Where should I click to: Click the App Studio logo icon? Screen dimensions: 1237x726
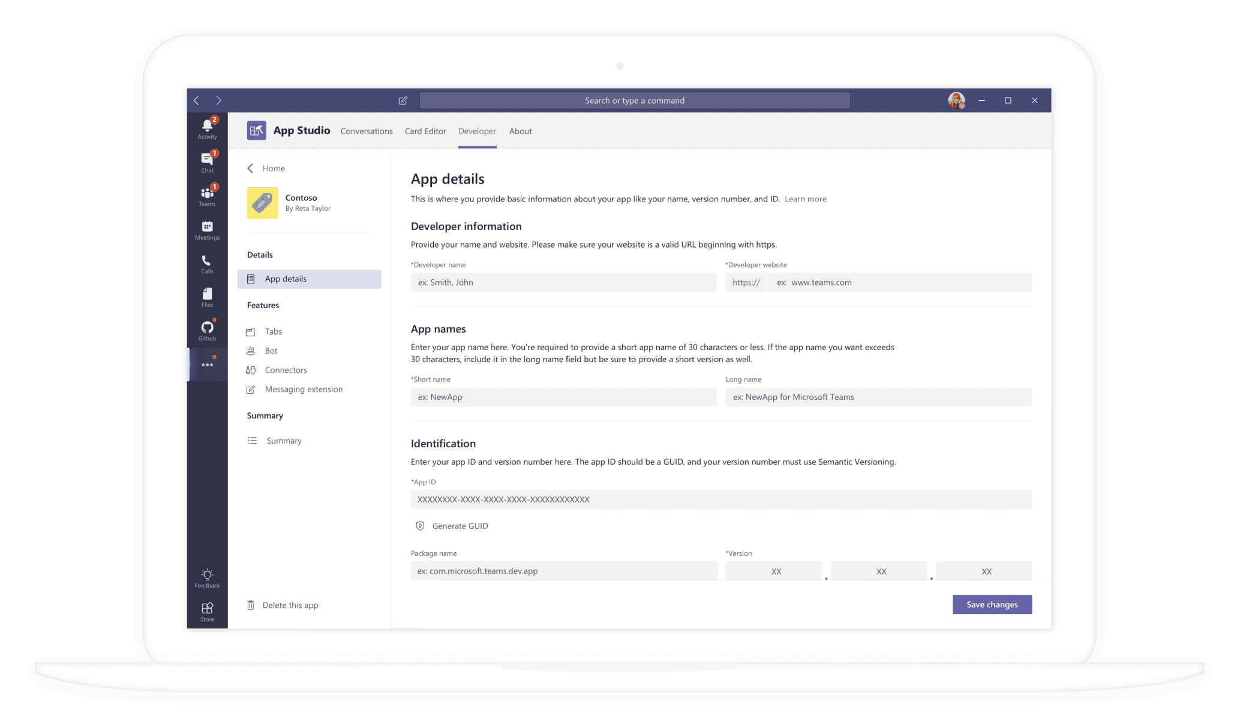(x=257, y=130)
